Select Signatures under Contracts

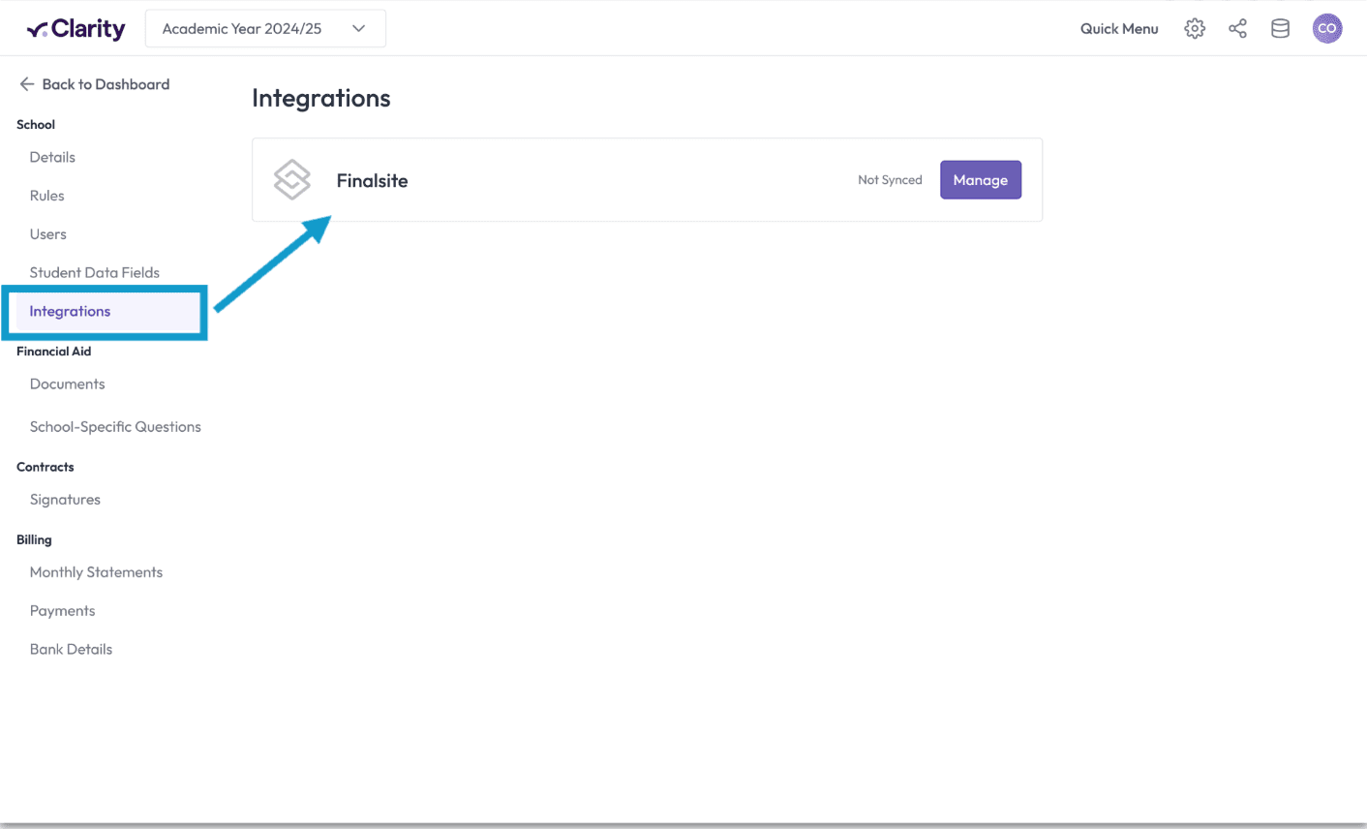[65, 499]
